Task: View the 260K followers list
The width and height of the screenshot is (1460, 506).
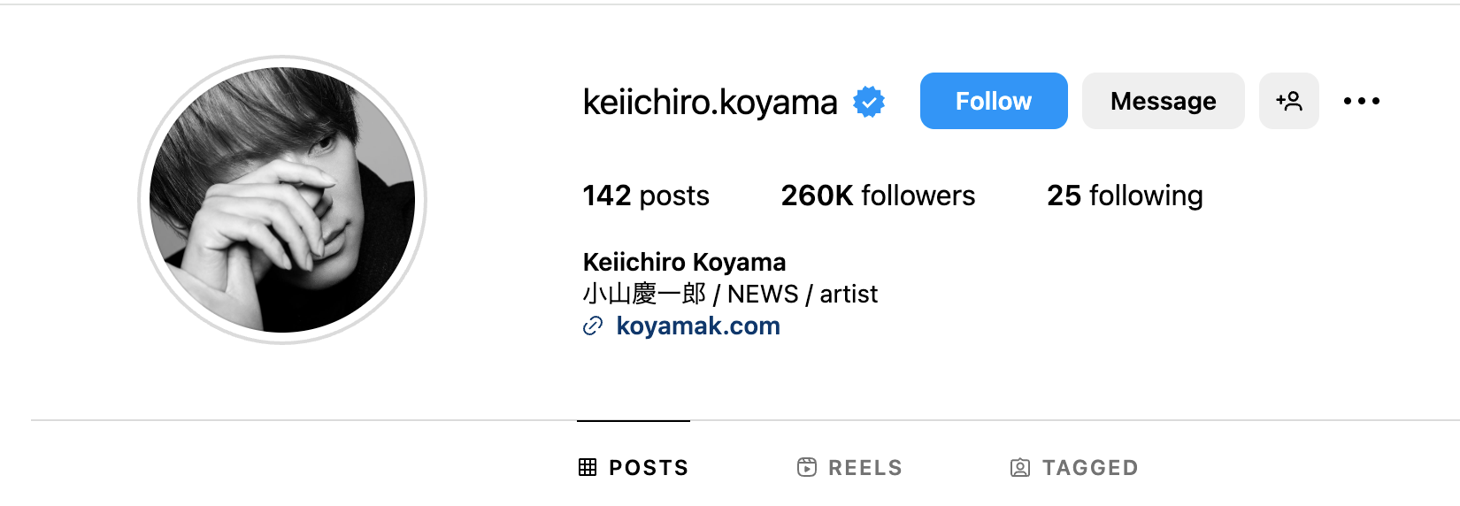Action: (x=878, y=195)
